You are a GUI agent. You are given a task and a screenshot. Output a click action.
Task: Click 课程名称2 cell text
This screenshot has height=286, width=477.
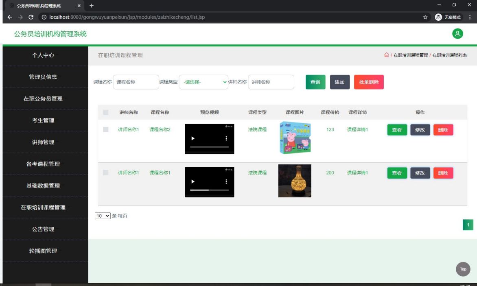[x=160, y=129]
